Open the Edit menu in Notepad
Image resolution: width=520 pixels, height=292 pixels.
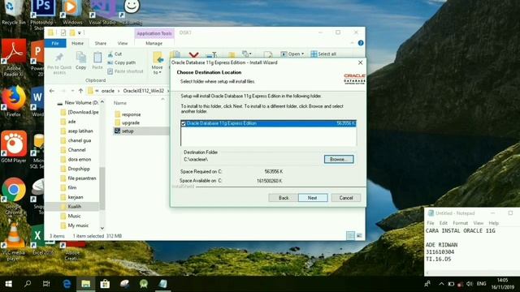[x=444, y=223]
